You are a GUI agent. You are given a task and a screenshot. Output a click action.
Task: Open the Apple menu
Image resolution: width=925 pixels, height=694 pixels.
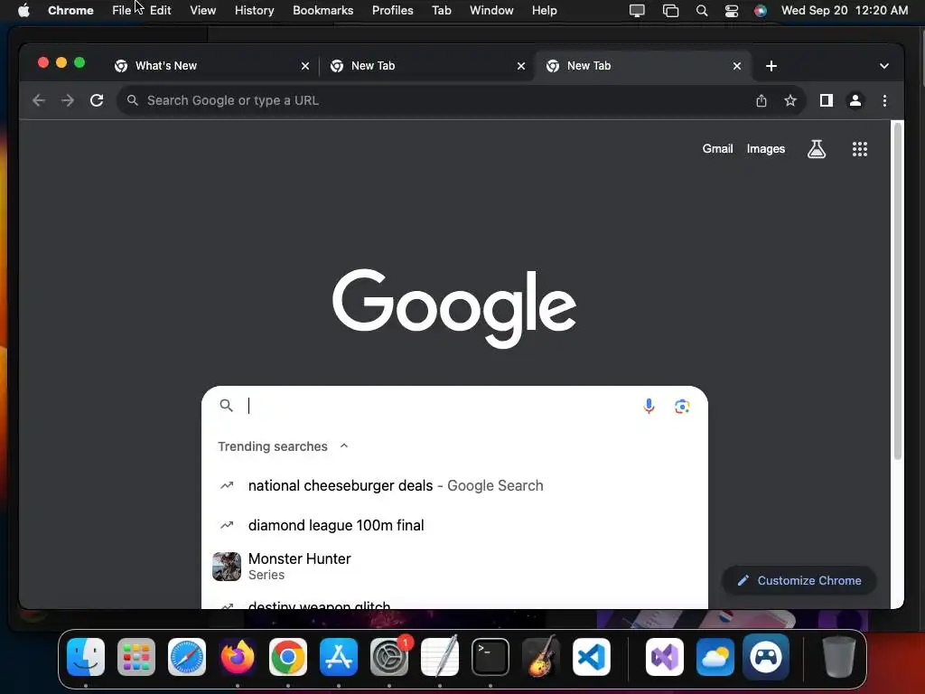[23, 11]
